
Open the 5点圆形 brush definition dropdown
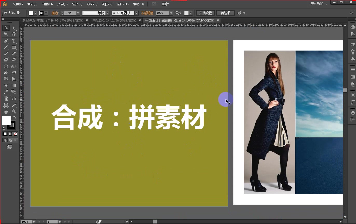pyautogui.click(x=137, y=13)
